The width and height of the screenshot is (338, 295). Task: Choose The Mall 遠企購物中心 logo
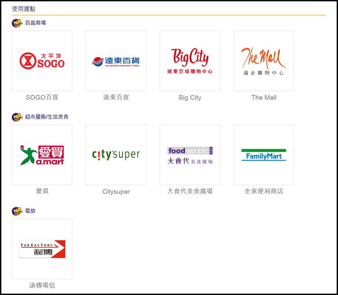(x=264, y=61)
